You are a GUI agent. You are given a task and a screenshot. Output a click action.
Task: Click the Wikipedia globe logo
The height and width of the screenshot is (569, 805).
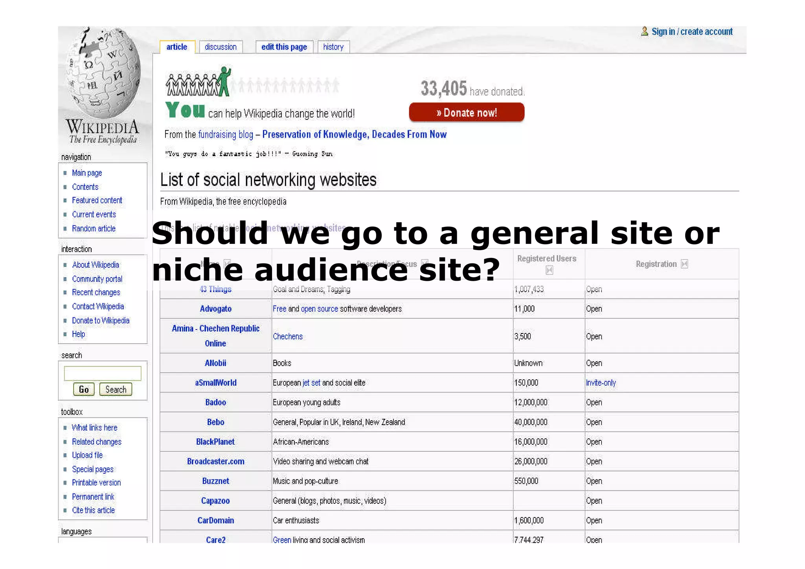coord(103,75)
